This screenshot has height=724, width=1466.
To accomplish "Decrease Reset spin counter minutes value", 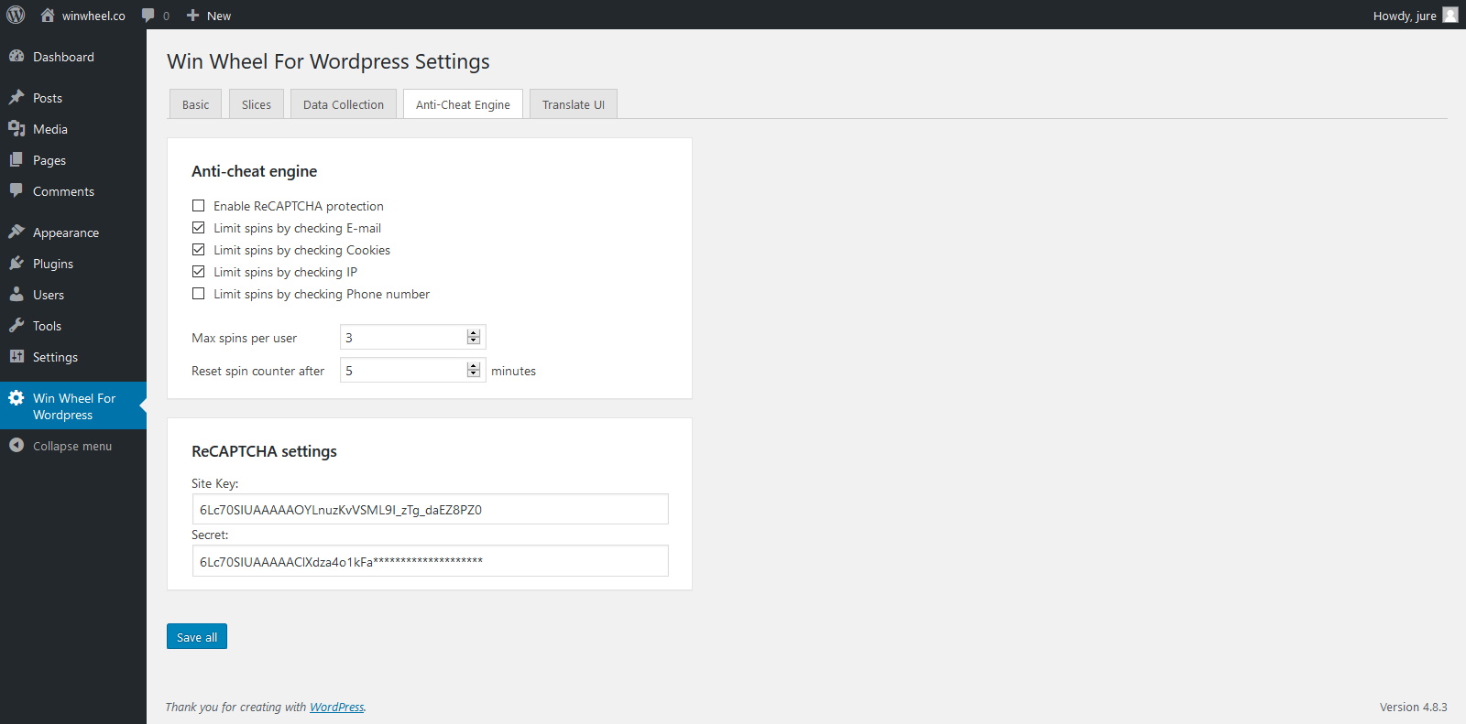I will pyautogui.click(x=474, y=373).
